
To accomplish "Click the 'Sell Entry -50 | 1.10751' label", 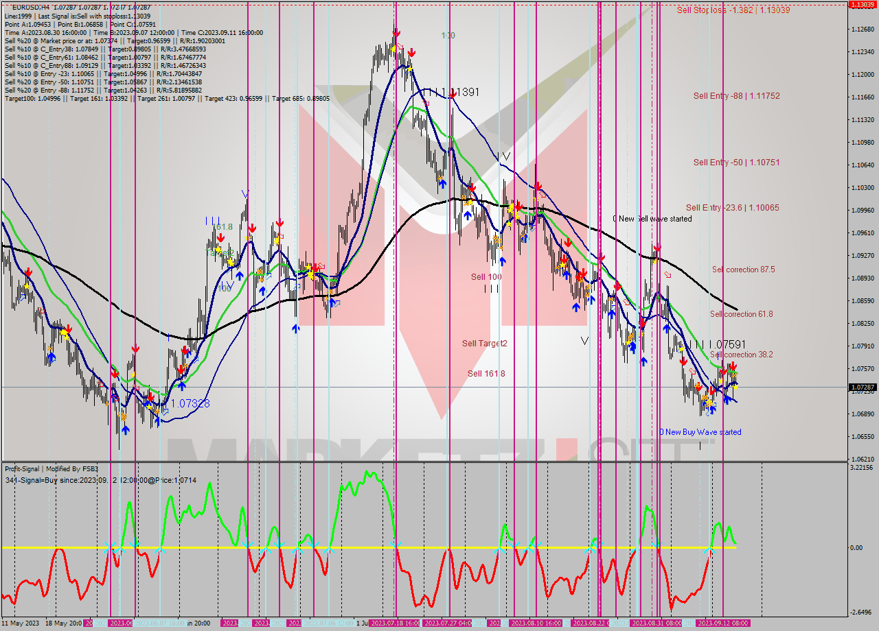I will pyautogui.click(x=736, y=163).
